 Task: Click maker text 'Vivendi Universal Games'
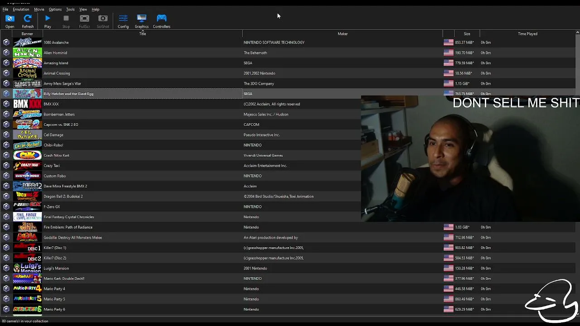(263, 155)
